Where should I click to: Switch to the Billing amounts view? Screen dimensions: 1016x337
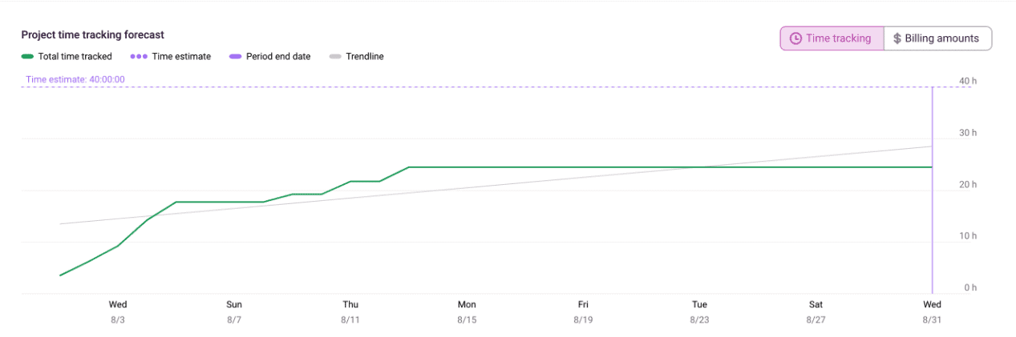(938, 38)
